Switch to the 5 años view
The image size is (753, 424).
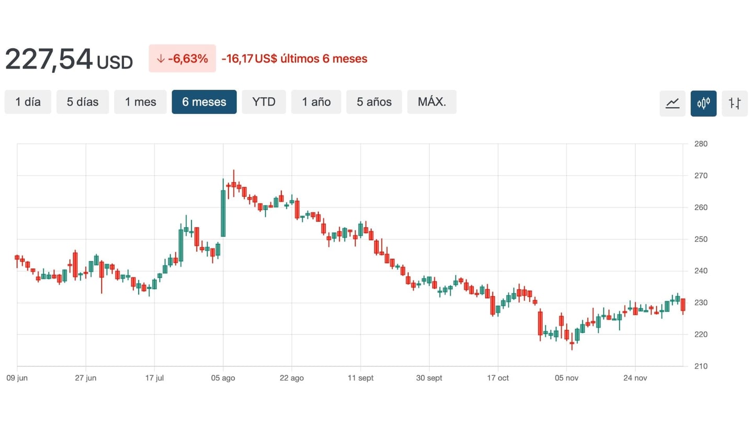pos(374,102)
